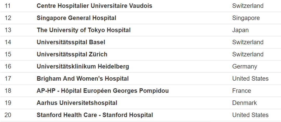Select AP-HP Hôpital Européen Georges Pompidou
The height and width of the screenshot is (122, 281).
(x=103, y=91)
